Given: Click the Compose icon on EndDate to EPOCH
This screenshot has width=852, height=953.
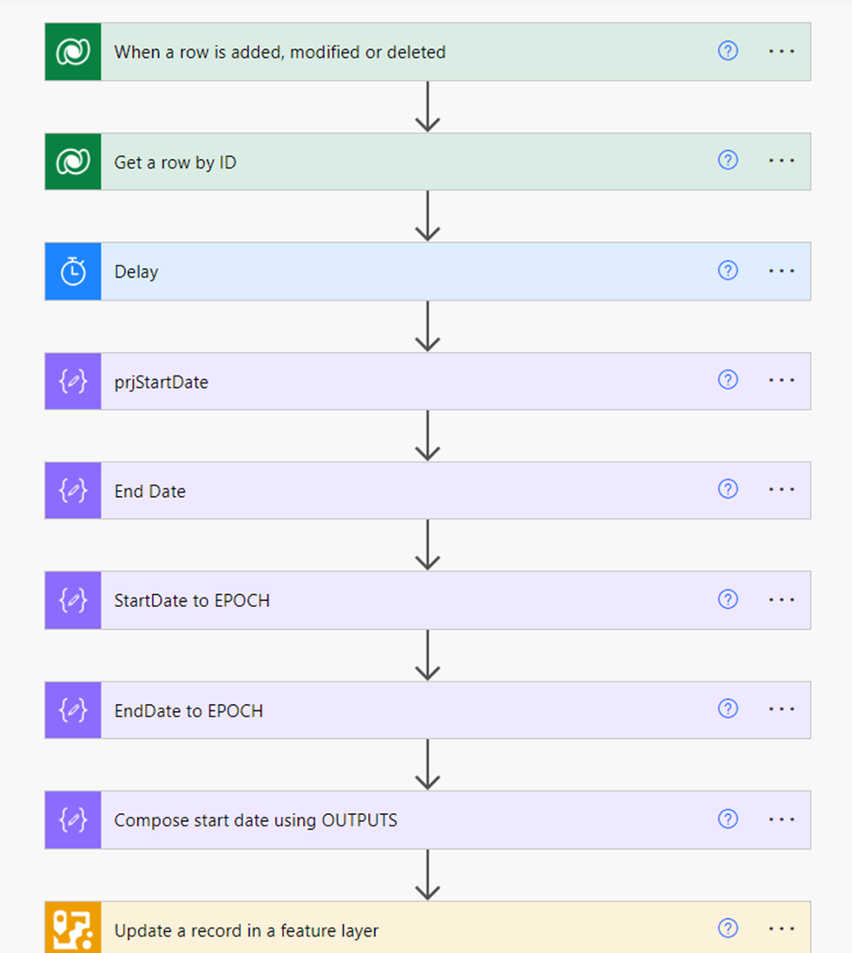Looking at the screenshot, I should point(73,710).
